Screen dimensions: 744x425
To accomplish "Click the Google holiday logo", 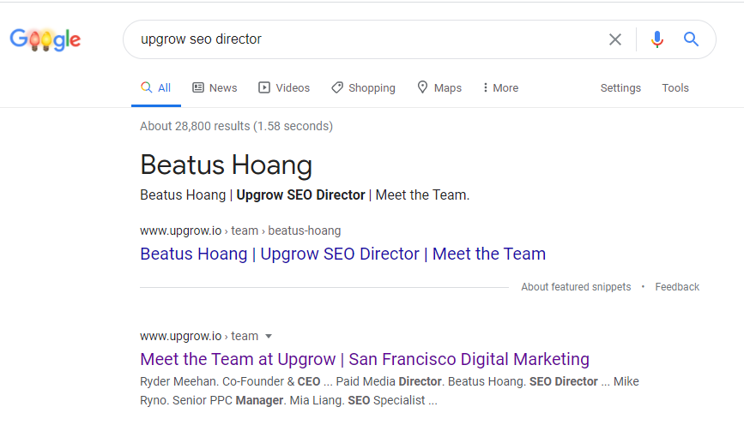I will 45,39.
